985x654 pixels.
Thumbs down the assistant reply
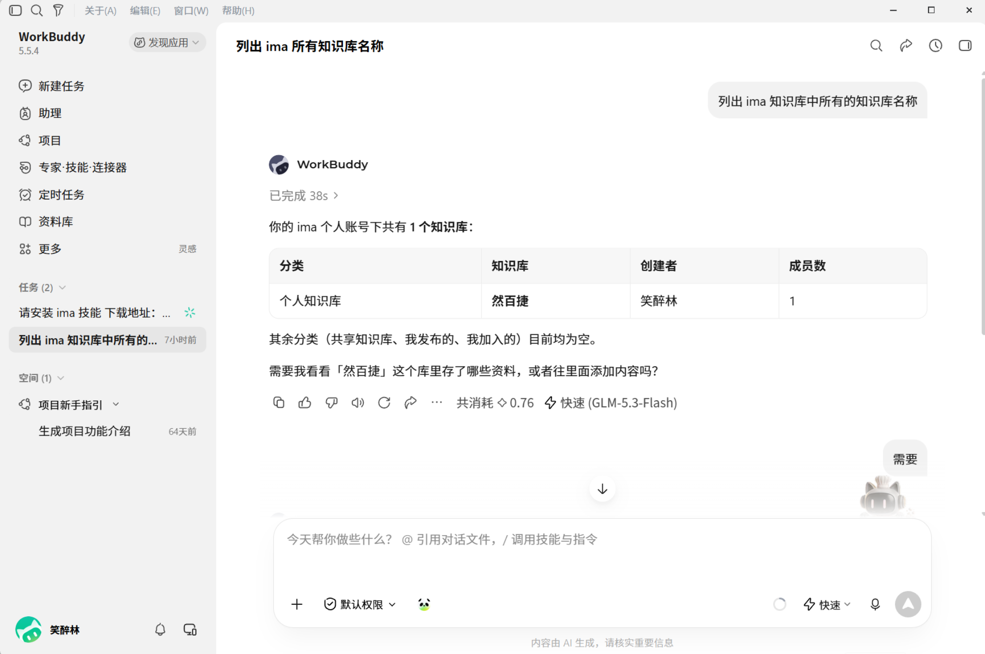[331, 402]
